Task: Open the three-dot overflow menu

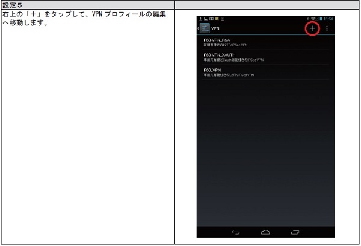Action: (x=327, y=28)
